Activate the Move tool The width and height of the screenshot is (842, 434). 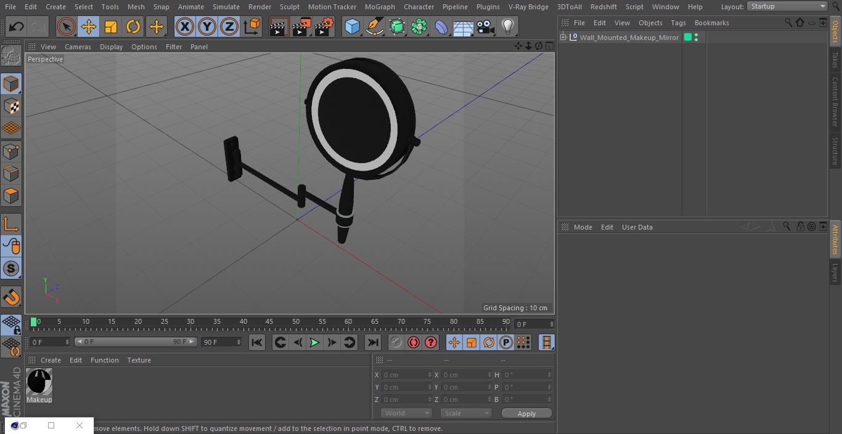point(89,26)
